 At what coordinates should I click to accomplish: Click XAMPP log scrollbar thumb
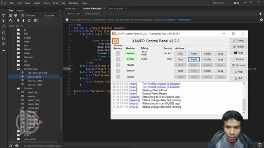coord(244,105)
